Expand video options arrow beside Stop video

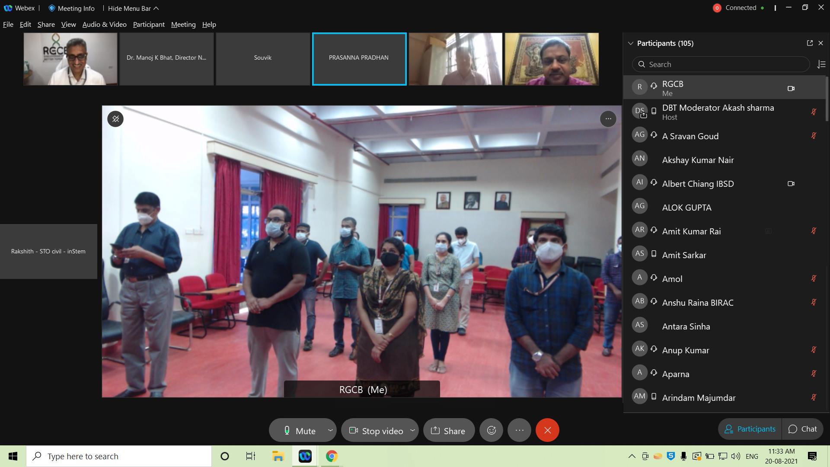[x=412, y=430]
